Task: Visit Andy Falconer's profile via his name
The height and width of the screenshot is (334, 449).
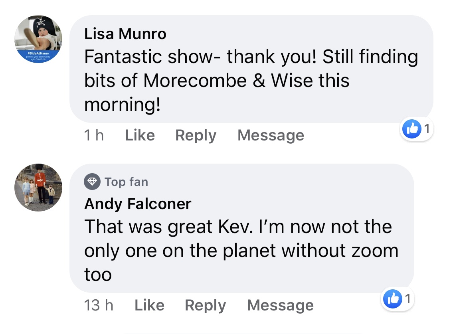Action: (x=138, y=204)
